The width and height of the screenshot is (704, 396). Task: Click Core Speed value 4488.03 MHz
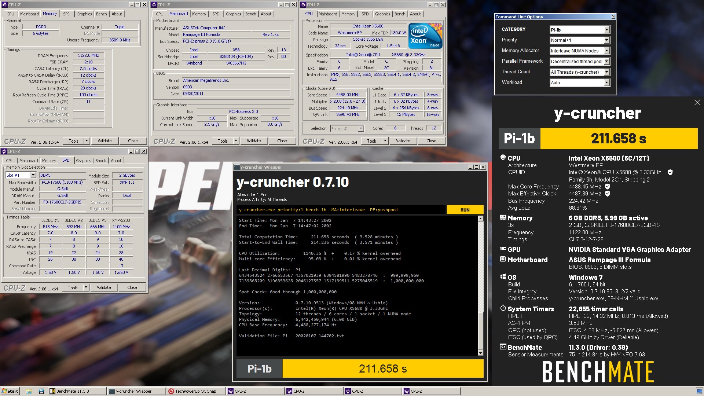348,95
